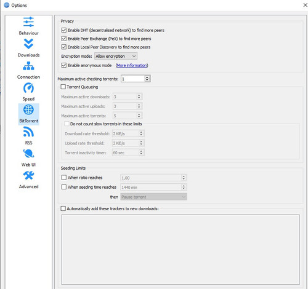Select the BitTorrent label in sidebar
The width and height of the screenshot is (308, 289).
(28, 121)
